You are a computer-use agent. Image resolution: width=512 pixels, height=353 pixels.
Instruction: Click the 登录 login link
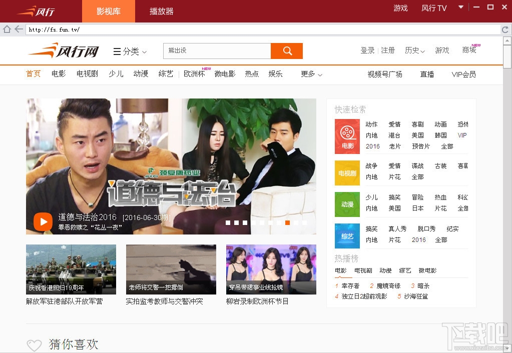[368, 50]
